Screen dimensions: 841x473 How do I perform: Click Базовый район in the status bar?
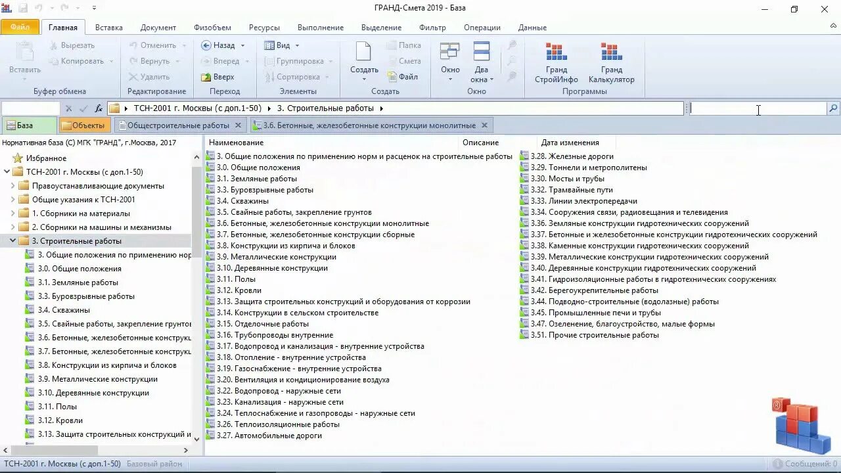pyautogui.click(x=154, y=464)
